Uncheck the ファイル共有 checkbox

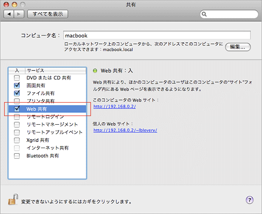[17, 93]
